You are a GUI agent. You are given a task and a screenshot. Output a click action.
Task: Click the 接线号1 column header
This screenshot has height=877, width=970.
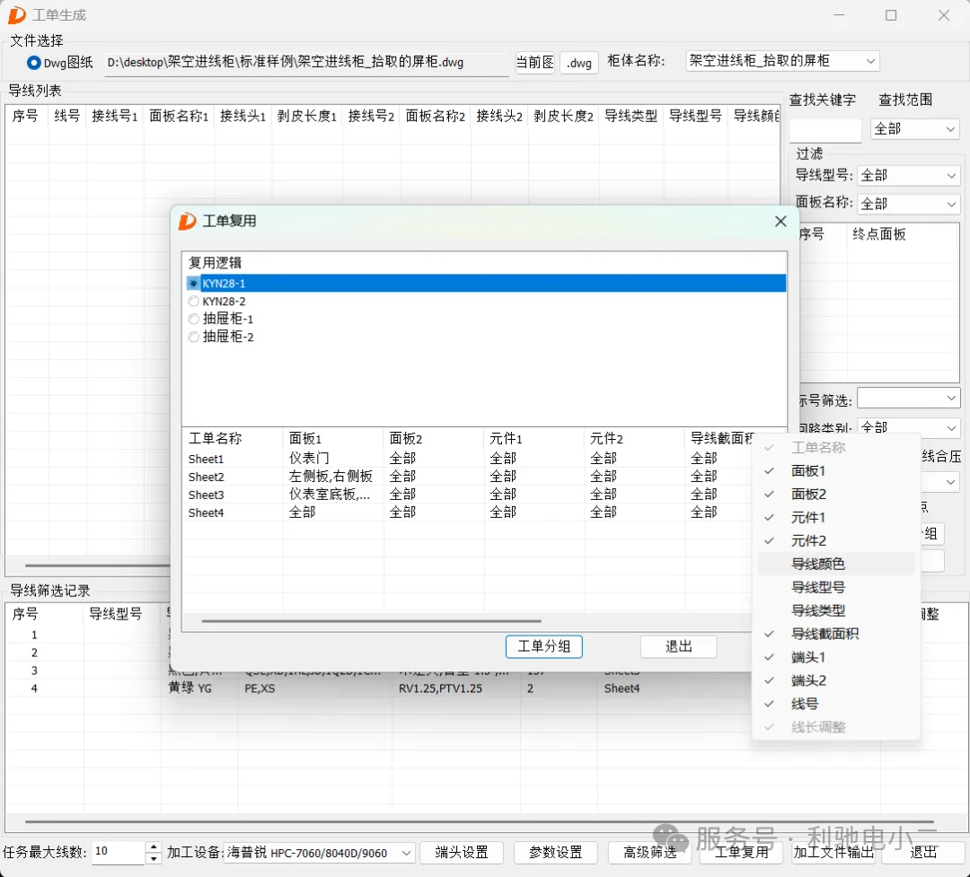tap(115, 117)
